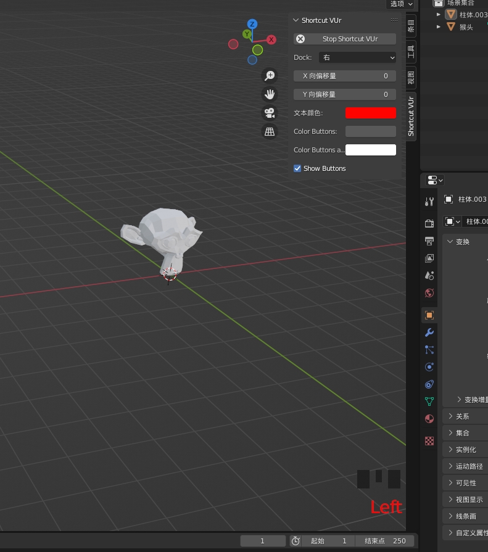Click the 柱体.003 mesh icon in outliner
The image size is (488, 552).
point(451,14)
